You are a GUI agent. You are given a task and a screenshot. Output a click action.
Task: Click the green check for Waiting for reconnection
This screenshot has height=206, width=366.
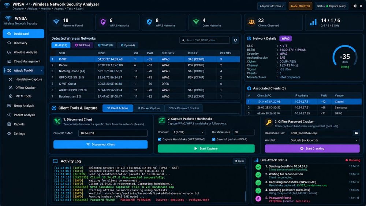click(258, 175)
